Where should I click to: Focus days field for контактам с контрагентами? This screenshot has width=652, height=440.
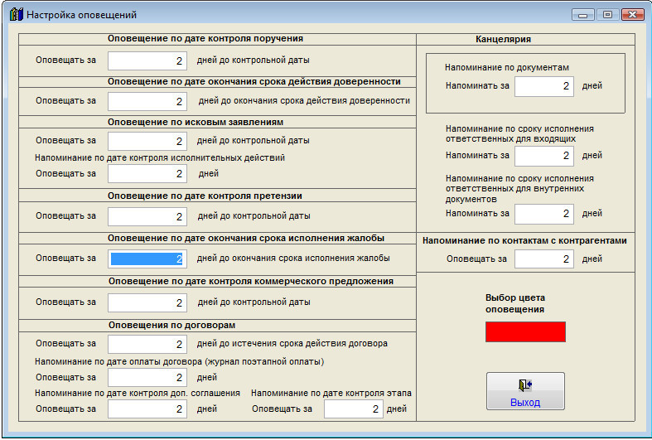[x=544, y=259]
